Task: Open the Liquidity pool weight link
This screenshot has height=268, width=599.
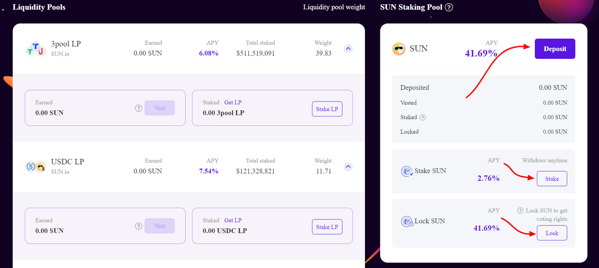Action: (334, 7)
